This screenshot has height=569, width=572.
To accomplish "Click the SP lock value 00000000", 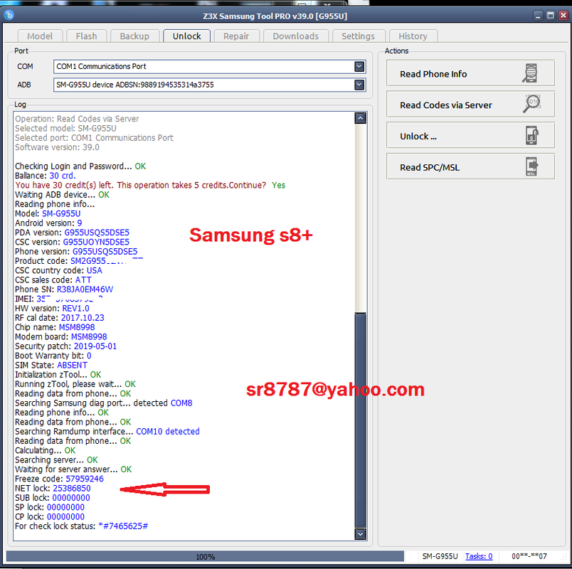I will pos(65,507).
